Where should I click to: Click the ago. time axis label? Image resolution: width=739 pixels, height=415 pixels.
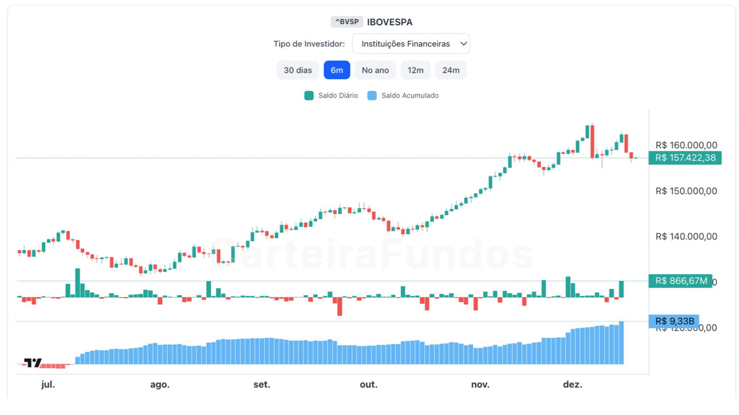[160, 384]
